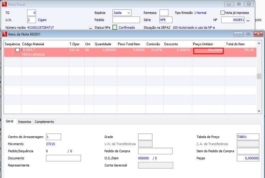This screenshot has height=178, width=265.
Task: Open the Espécie dropdown showing Saída
Action: point(122,13)
